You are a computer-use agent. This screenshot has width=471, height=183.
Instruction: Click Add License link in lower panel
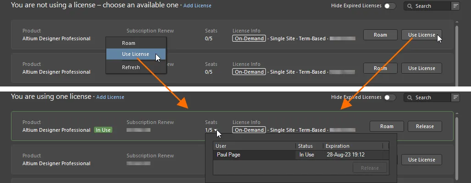coord(110,97)
